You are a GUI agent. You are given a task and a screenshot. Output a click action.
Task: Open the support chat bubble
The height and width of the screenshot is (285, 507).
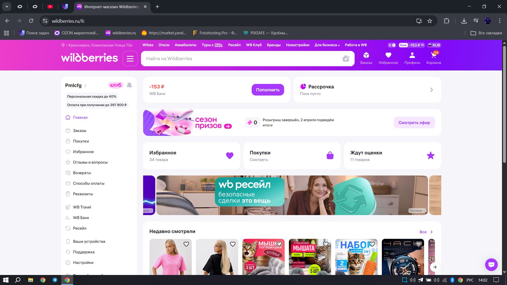click(x=491, y=264)
